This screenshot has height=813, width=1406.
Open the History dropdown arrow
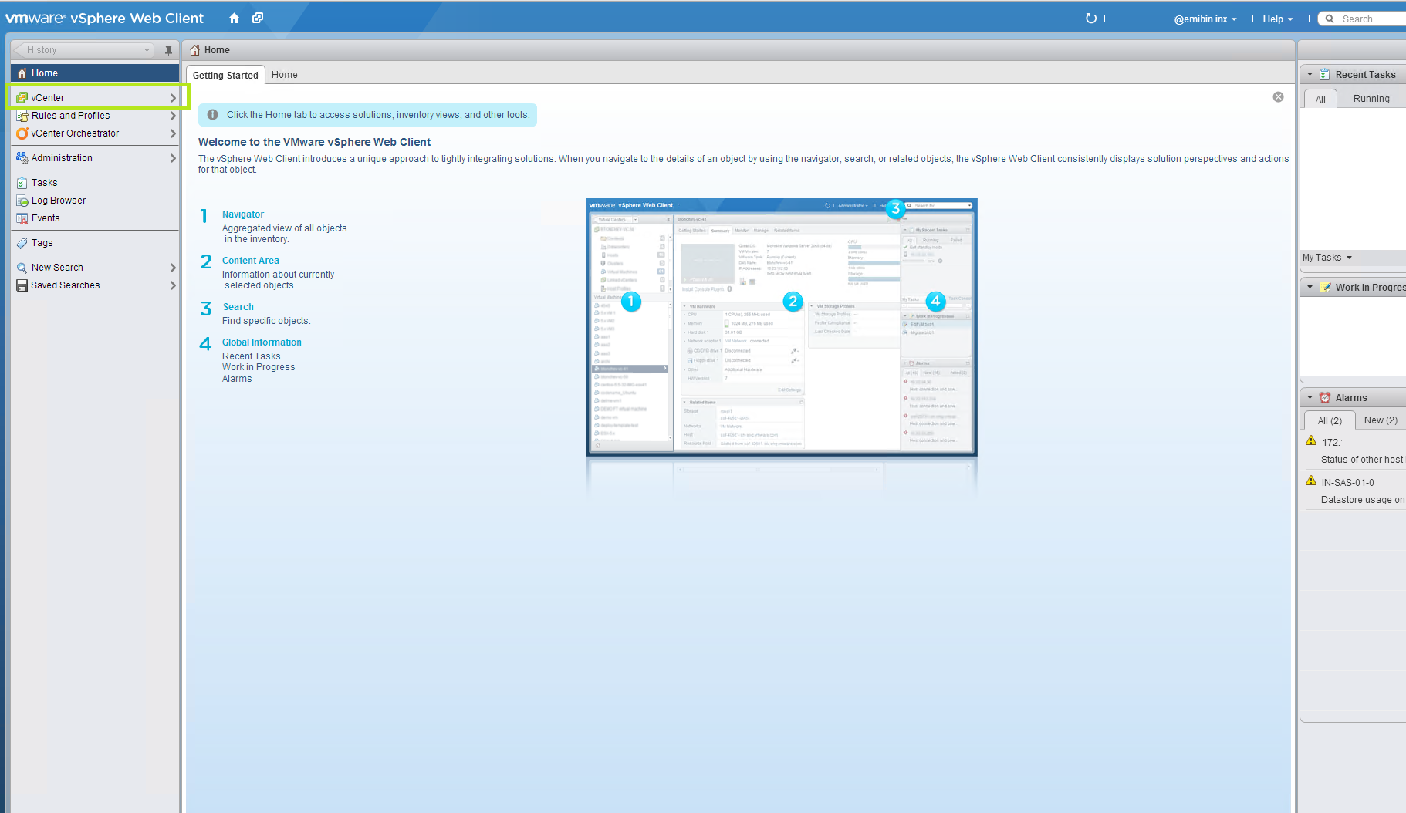(x=147, y=50)
